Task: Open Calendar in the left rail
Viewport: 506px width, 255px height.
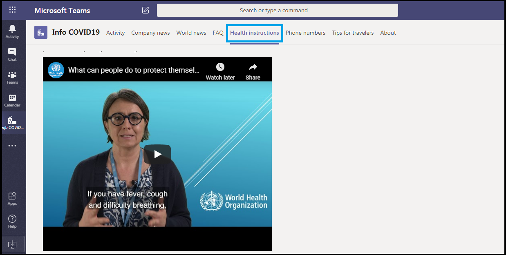Action: point(12,100)
